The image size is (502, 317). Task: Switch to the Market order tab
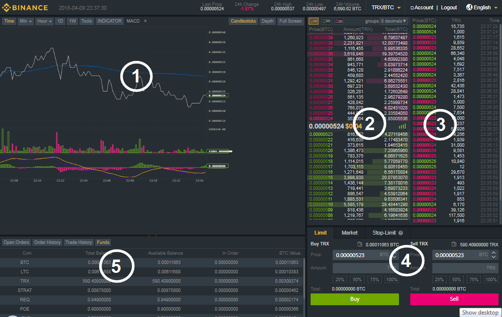pyautogui.click(x=349, y=233)
